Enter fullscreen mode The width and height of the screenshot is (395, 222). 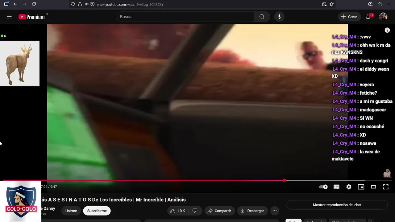pos(386,187)
